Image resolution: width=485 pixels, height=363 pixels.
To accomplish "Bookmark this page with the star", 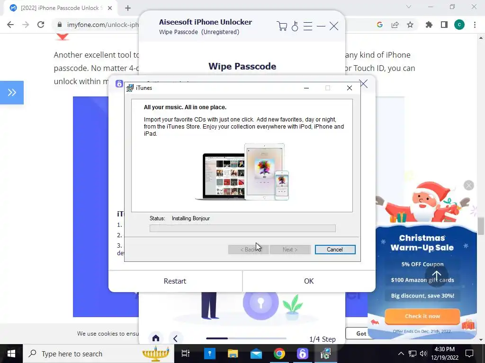I will [x=410, y=25].
